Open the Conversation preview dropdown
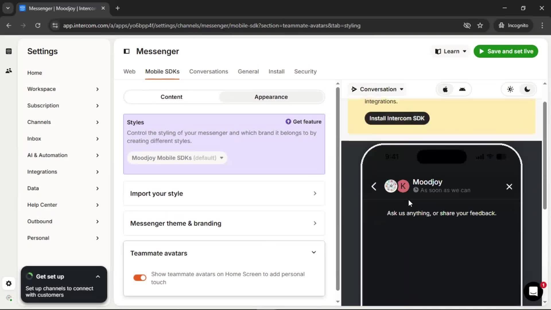Screen dimensions: 551x310 (x=378, y=89)
